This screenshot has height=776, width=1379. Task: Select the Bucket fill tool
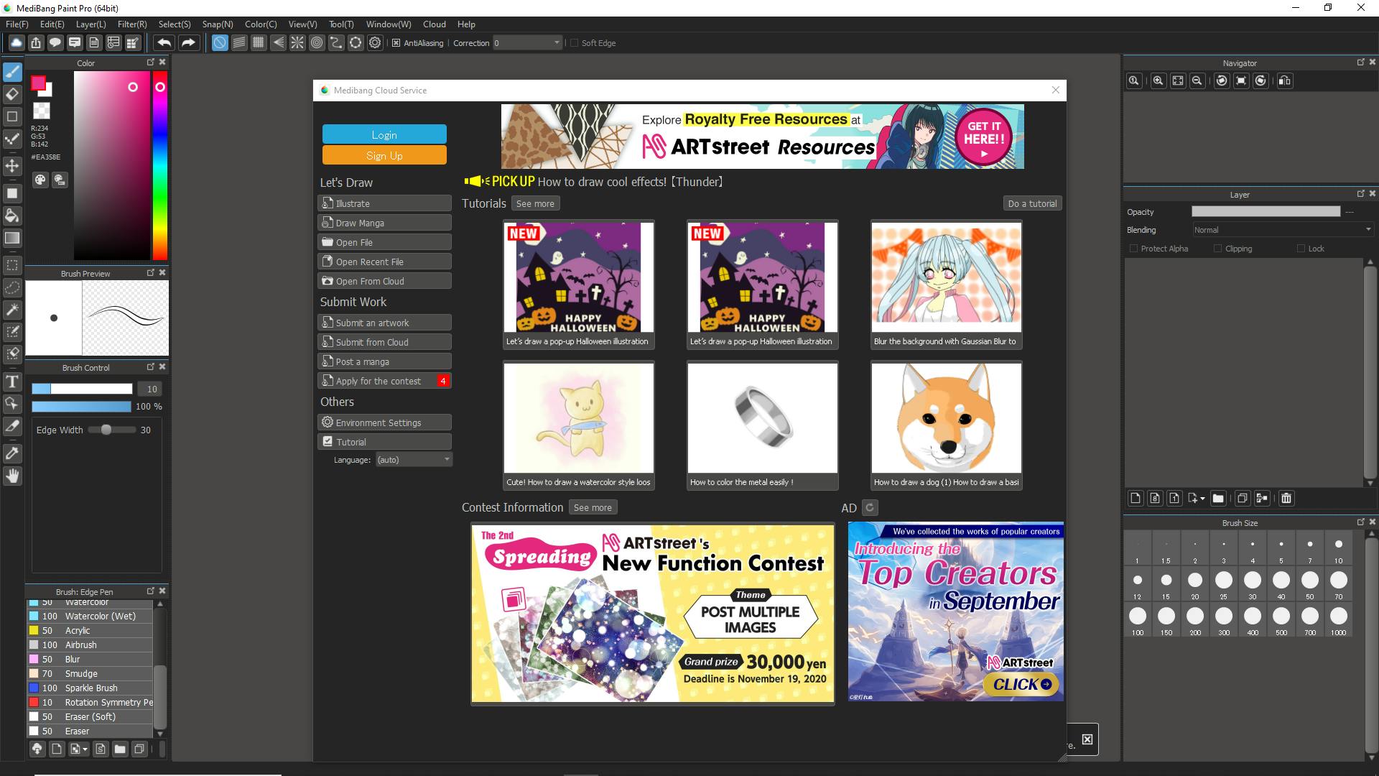tap(12, 216)
